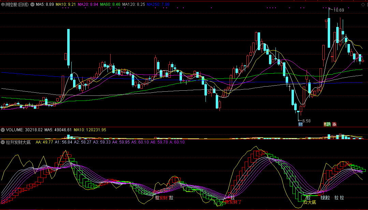
Task: Click the orange 板 badge
Action: pos(325,124)
